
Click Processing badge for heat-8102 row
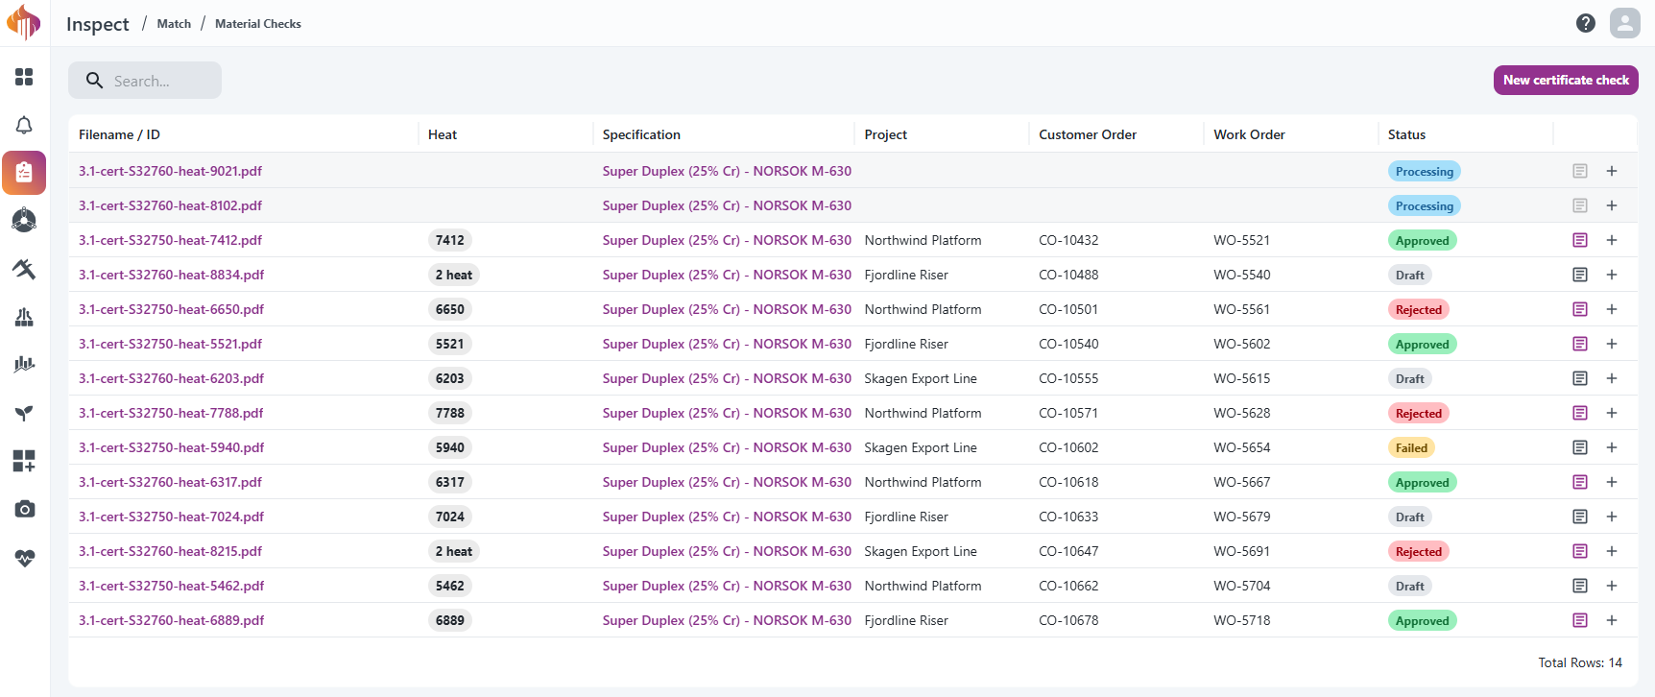click(x=1425, y=205)
